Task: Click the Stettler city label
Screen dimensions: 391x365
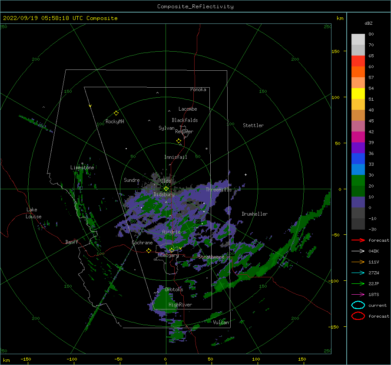Action: pyautogui.click(x=253, y=125)
